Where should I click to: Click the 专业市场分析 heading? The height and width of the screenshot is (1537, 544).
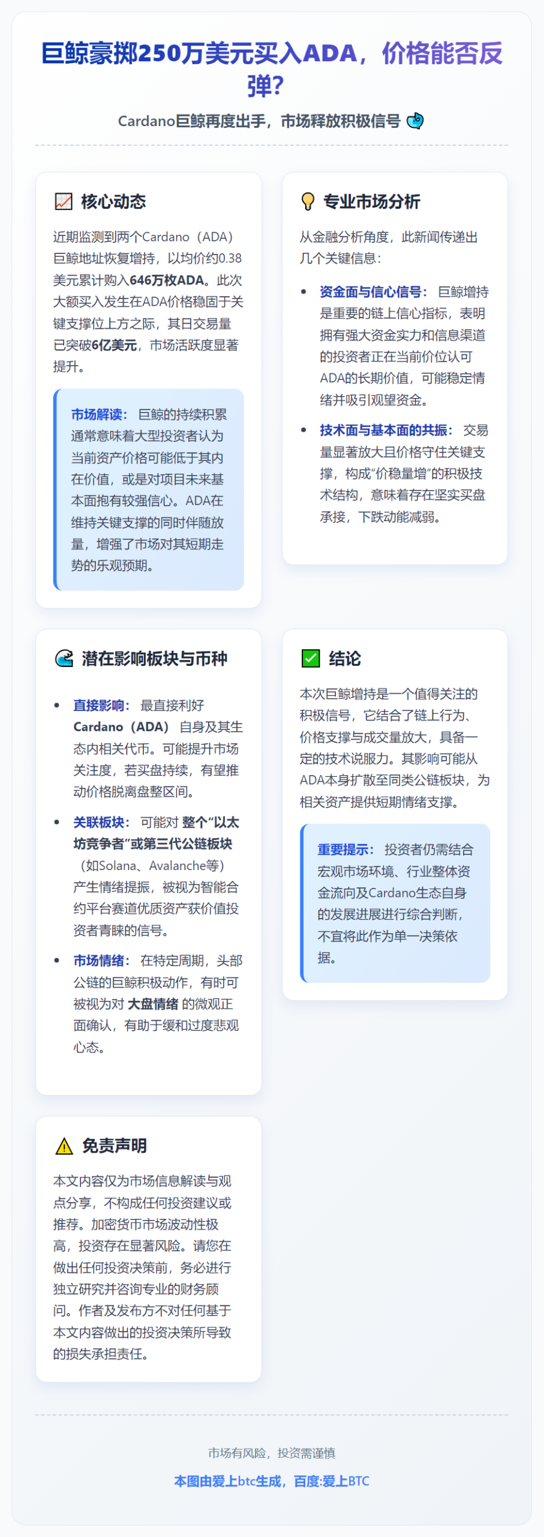click(371, 201)
